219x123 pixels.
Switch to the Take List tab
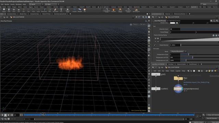(x=168, y=14)
